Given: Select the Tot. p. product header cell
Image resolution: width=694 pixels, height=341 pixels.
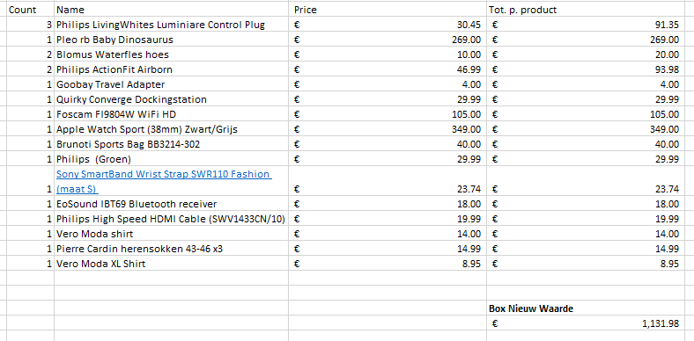Looking at the screenshot, I should click(586, 10).
